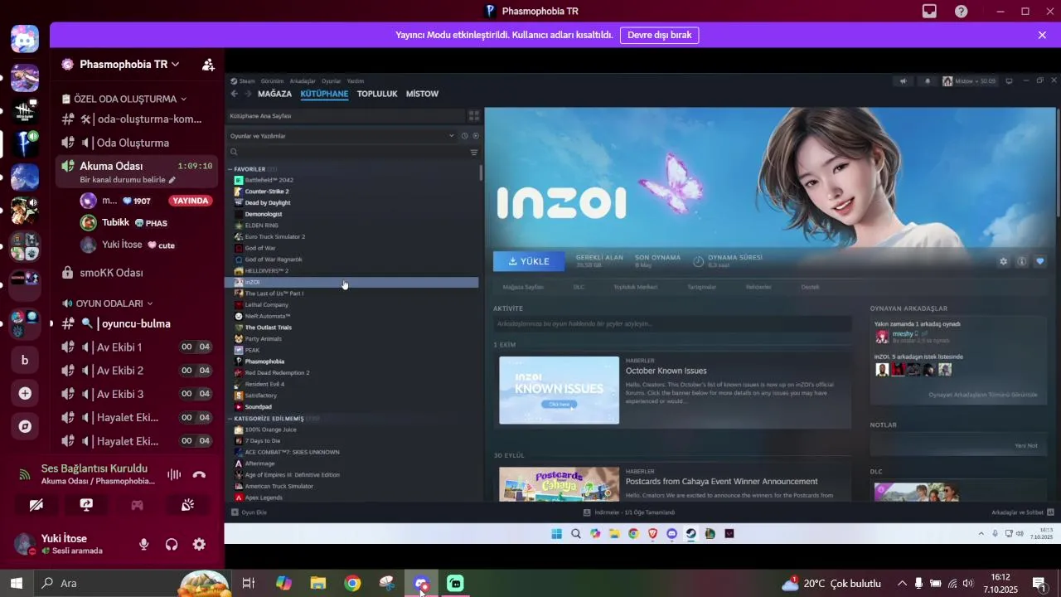This screenshot has height=597, width=1061.
Task: Click the MAĞAZA tab in streamed Steam
Action: coord(274,94)
